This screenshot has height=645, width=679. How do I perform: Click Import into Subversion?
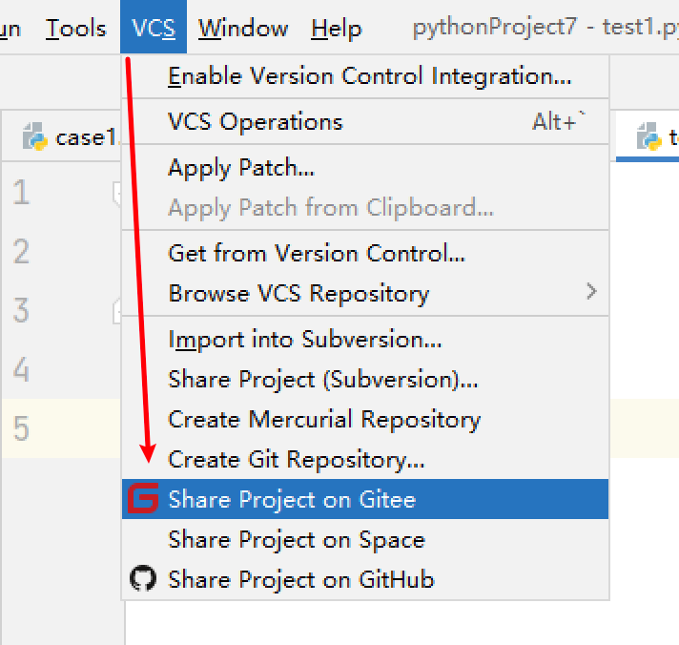tap(305, 340)
